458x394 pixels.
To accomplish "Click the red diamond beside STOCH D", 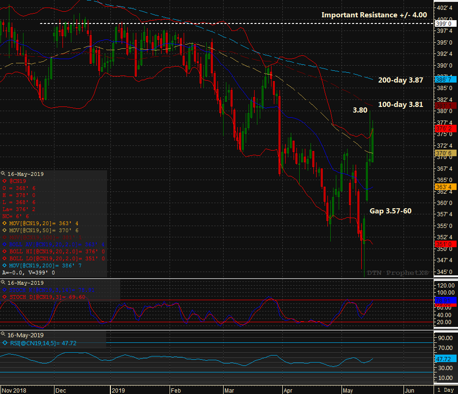I will [x=4, y=297].
